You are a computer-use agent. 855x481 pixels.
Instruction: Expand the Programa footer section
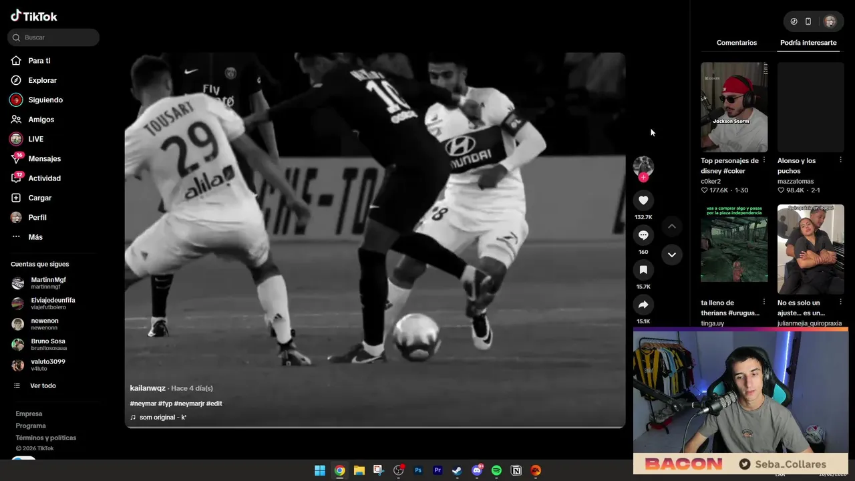point(31,426)
